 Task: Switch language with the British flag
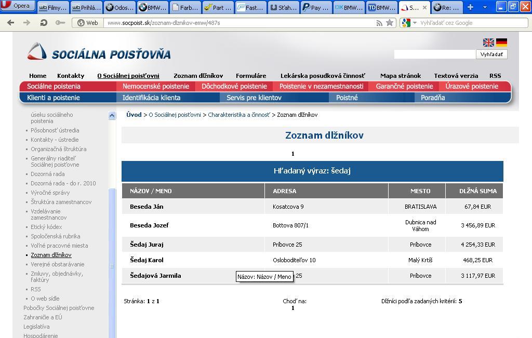pyautogui.click(x=488, y=43)
